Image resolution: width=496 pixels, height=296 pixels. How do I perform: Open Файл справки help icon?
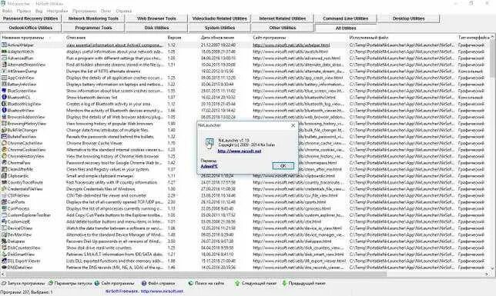pos(144,284)
